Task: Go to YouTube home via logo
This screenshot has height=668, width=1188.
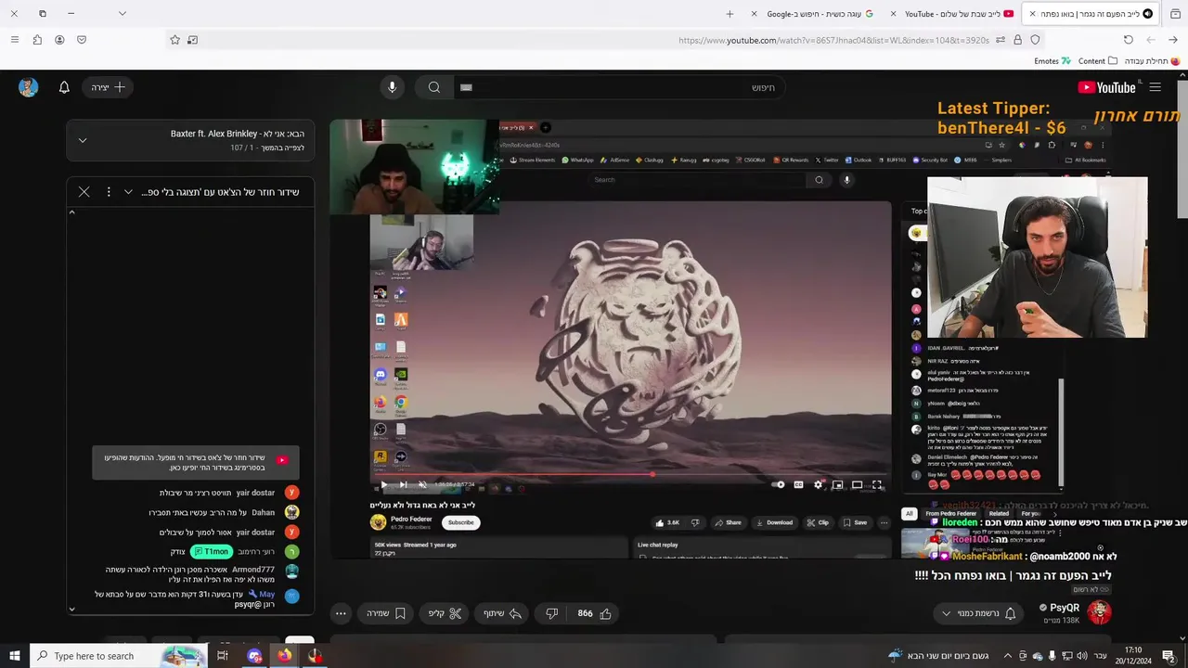Action: tap(1106, 87)
